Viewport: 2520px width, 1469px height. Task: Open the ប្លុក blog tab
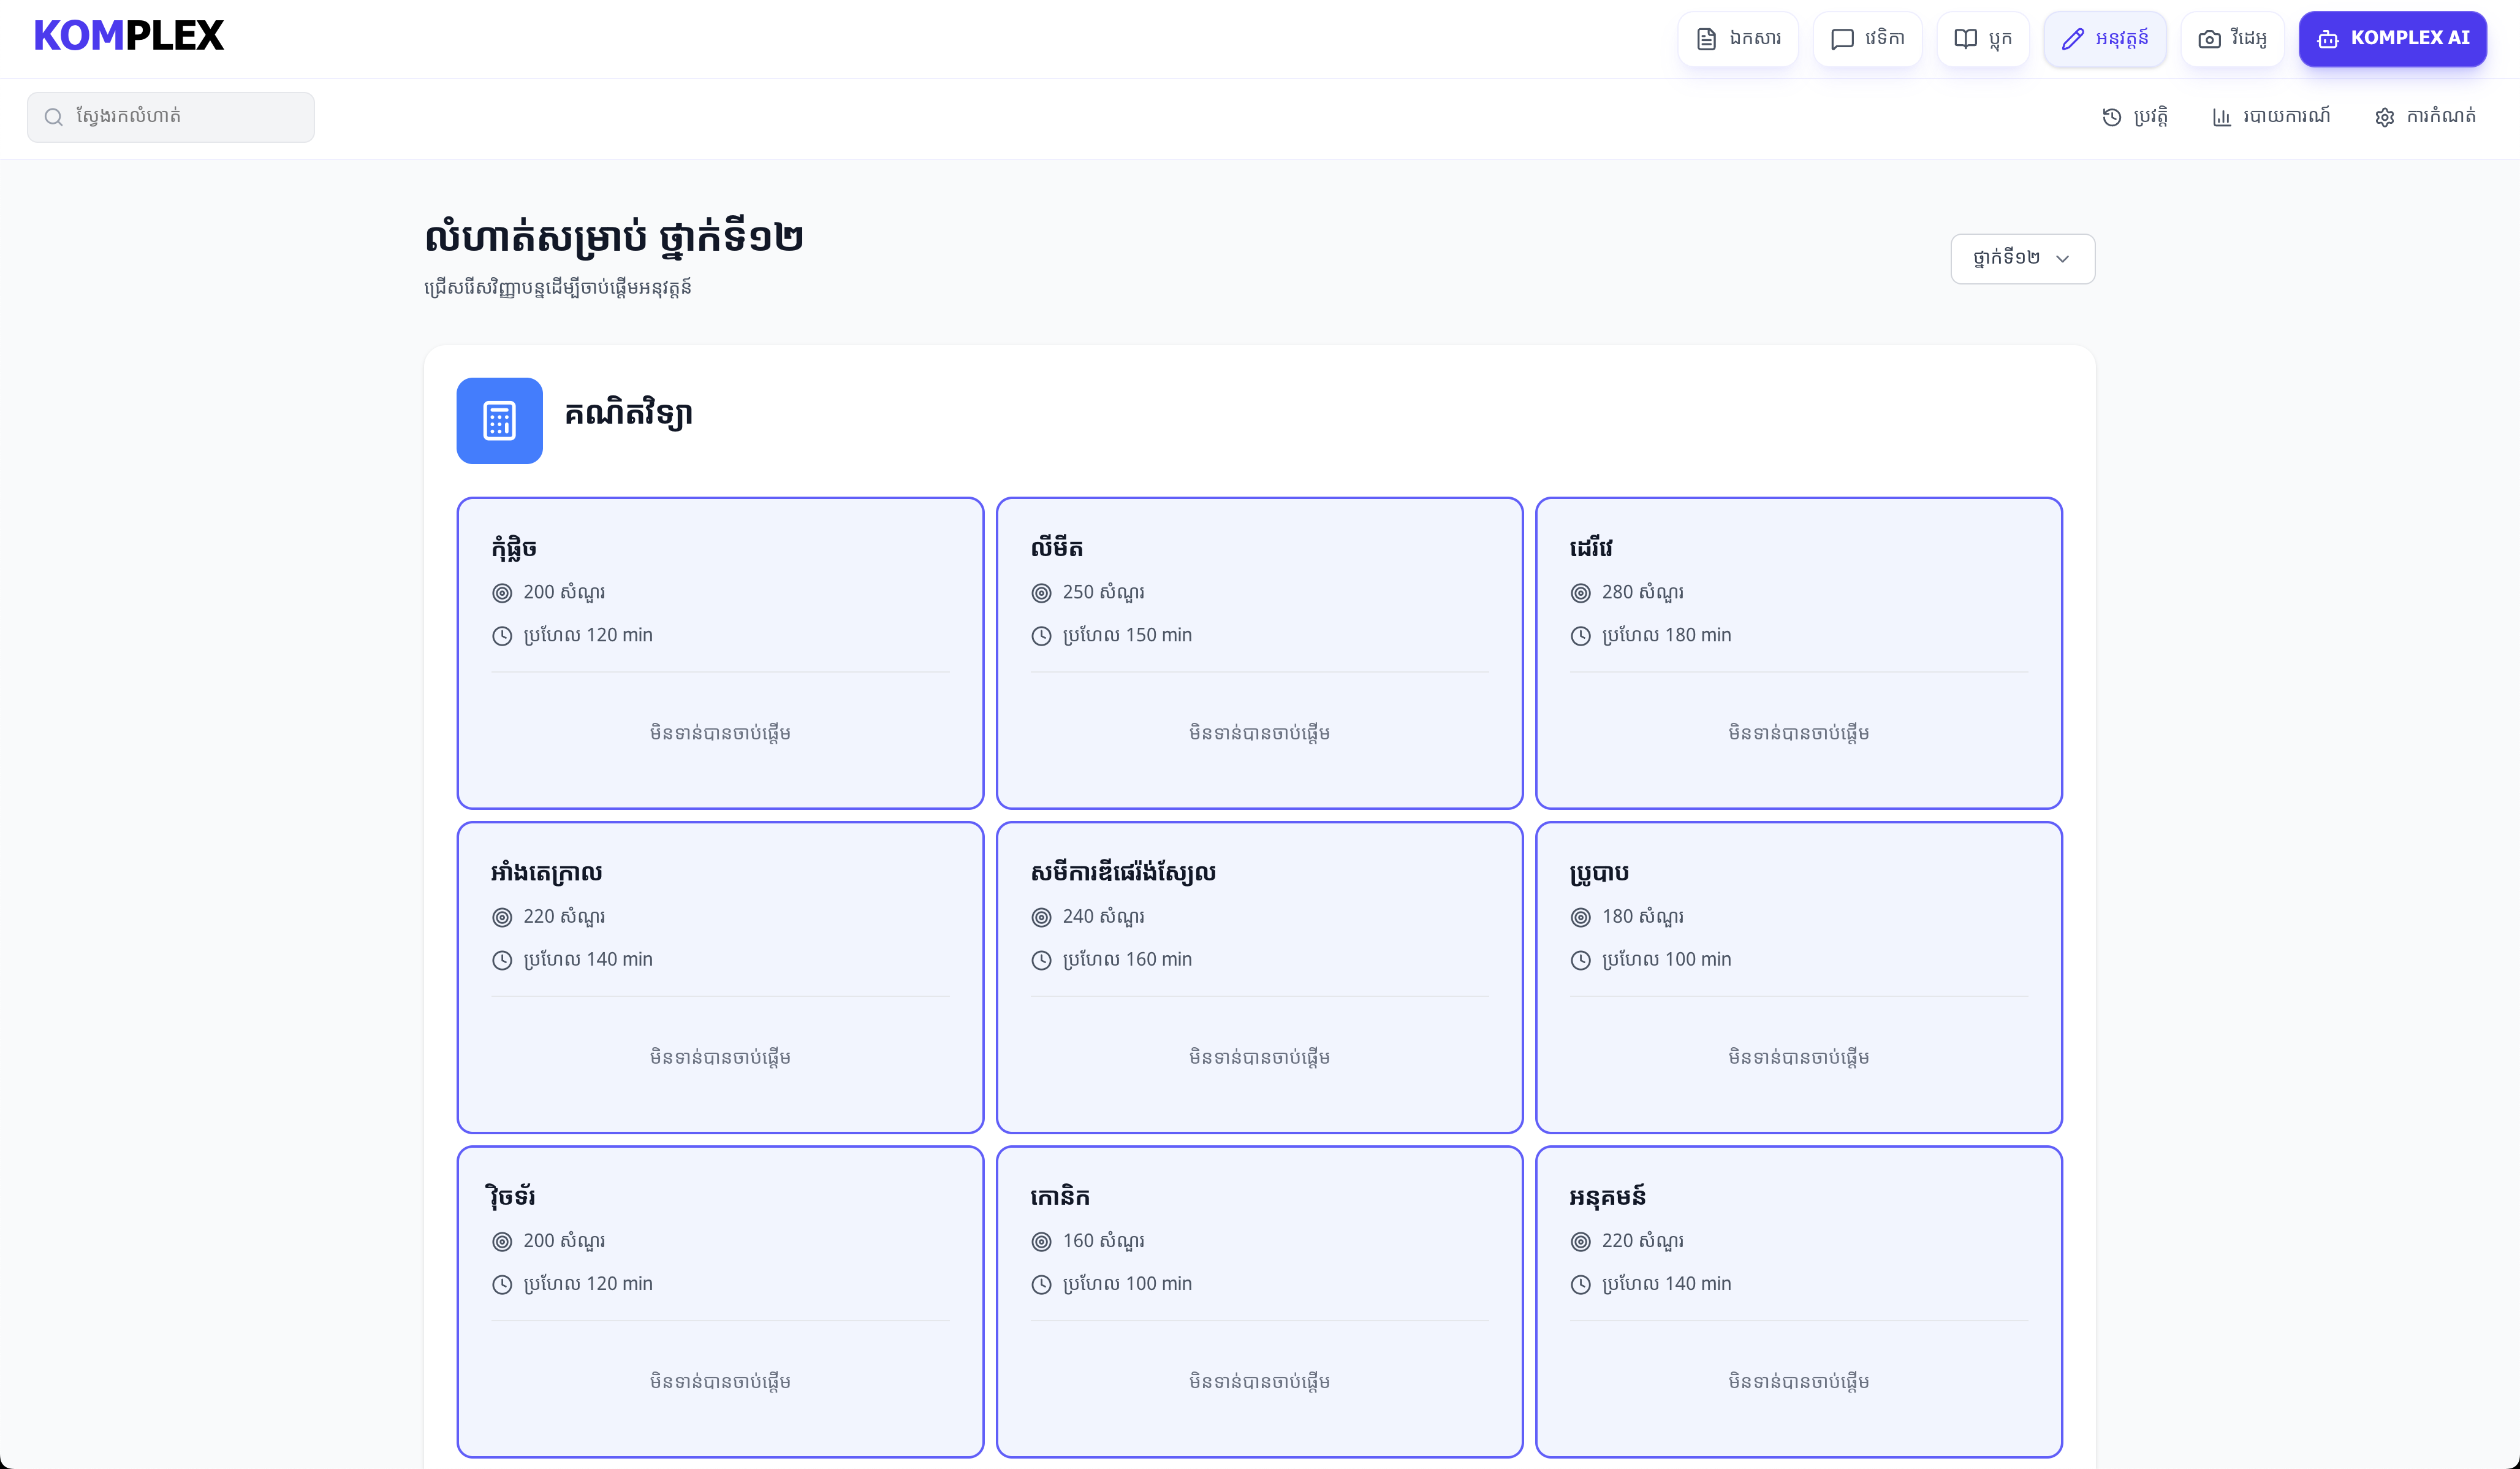click(1982, 39)
